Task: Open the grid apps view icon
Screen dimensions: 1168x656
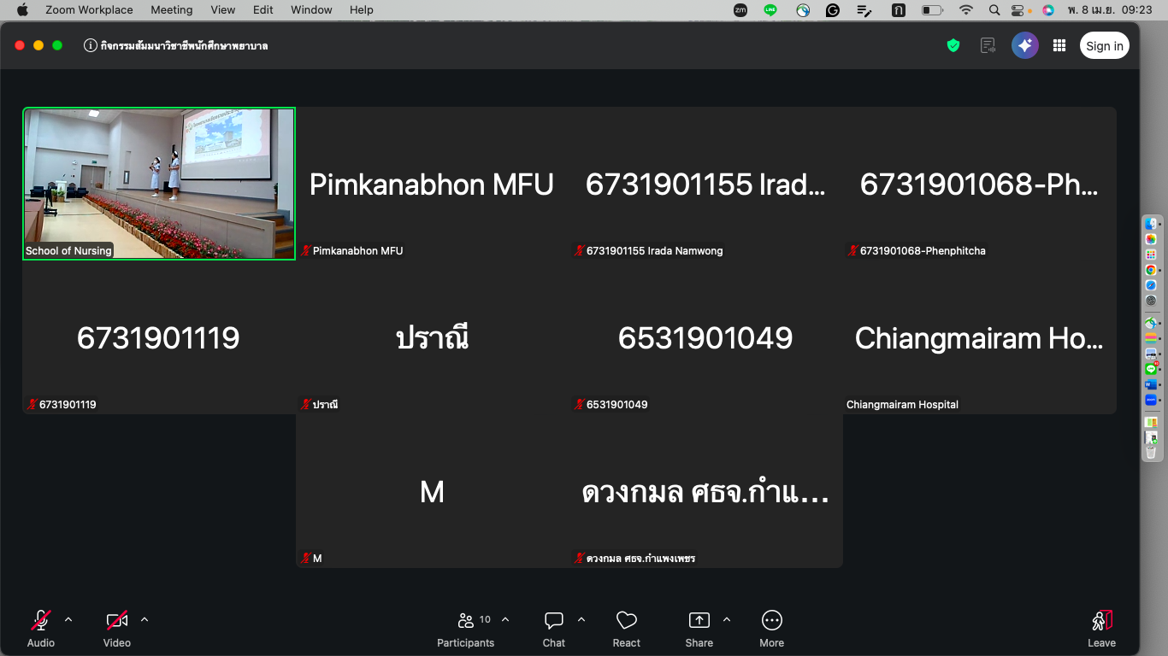Action: 1059,46
